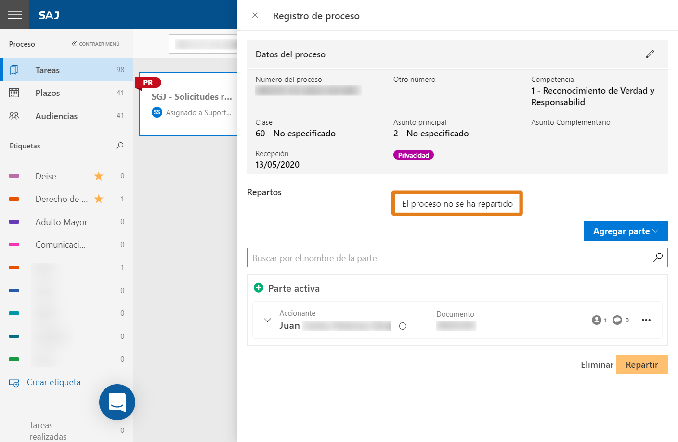Toggle favorite star on Derecho de label
678x442 pixels.
coord(99,199)
